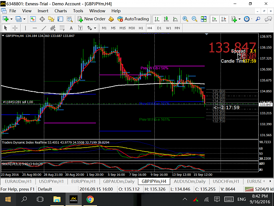Toggle chart shift from the right edge
This screenshot has height=206, width=274.
(224, 19)
